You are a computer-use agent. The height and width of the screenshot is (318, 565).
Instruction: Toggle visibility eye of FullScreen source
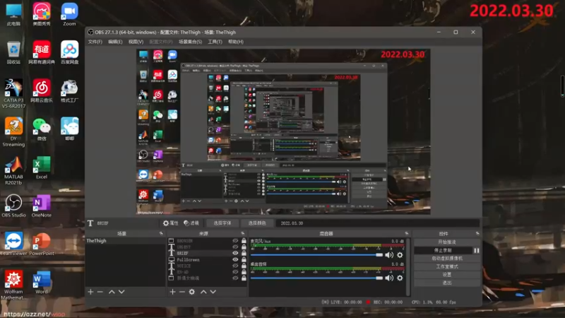235,259
